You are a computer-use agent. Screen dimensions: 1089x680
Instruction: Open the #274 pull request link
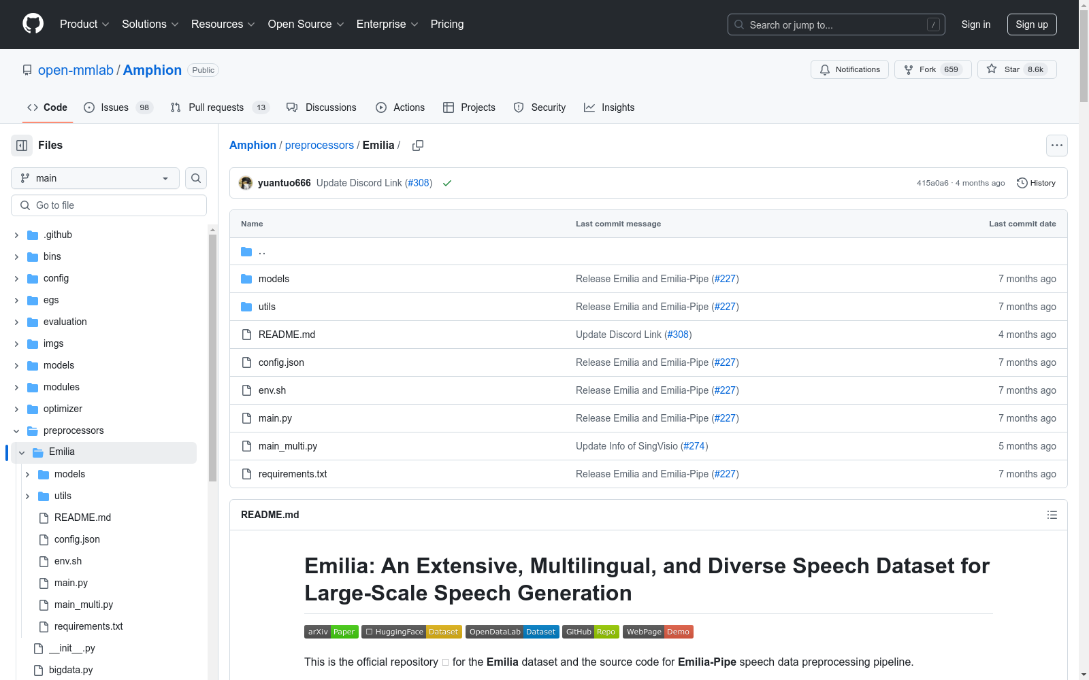click(694, 446)
